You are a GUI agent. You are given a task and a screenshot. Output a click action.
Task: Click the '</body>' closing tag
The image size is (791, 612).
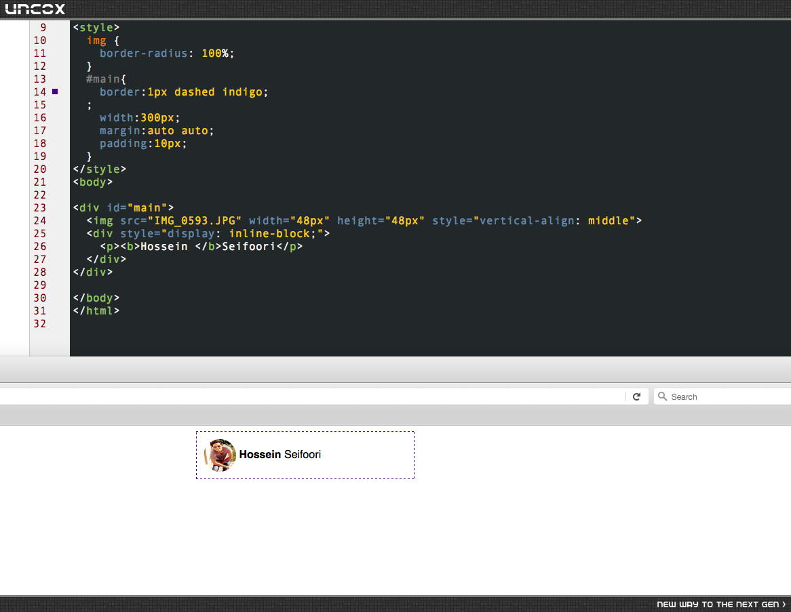96,298
